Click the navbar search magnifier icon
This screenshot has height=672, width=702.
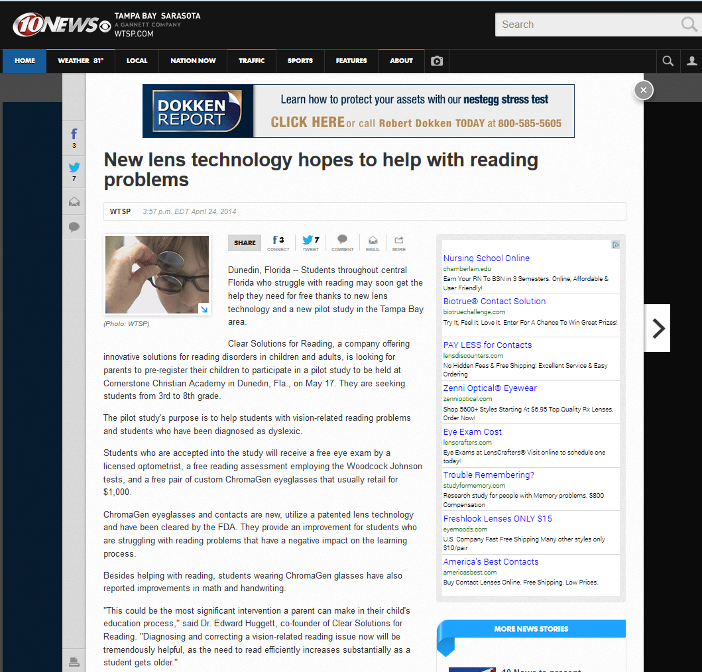coord(668,61)
